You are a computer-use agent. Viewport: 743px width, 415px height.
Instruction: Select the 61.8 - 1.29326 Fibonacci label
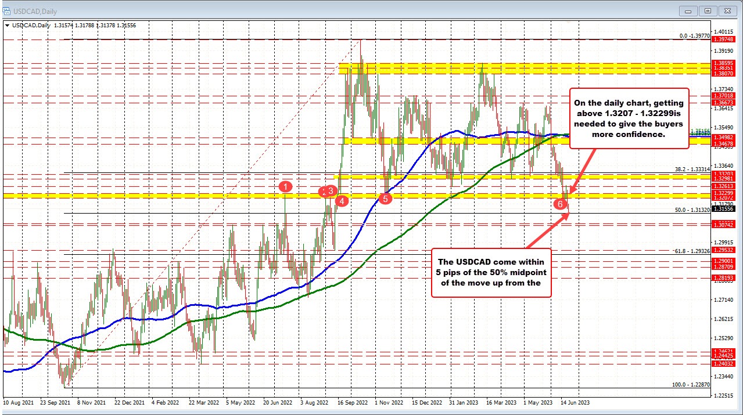(692, 251)
